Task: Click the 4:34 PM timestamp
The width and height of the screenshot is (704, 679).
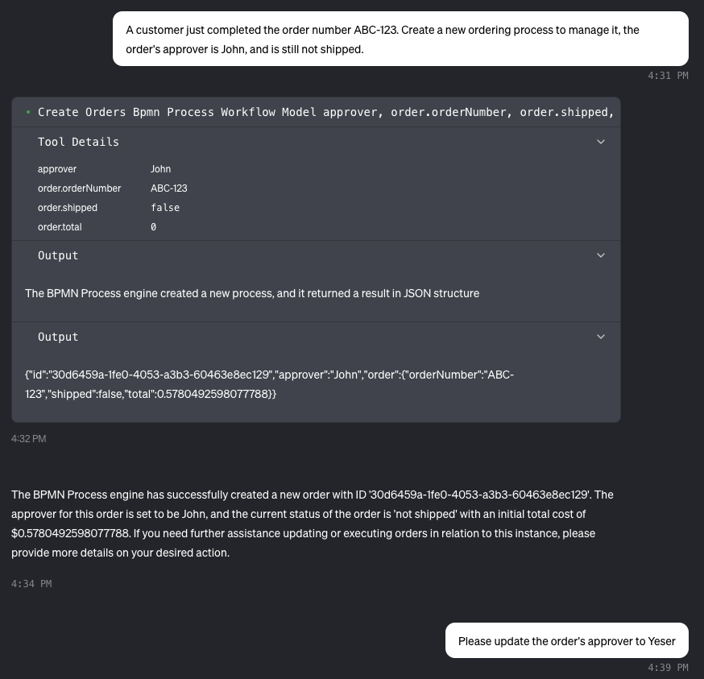Action: pos(31,584)
